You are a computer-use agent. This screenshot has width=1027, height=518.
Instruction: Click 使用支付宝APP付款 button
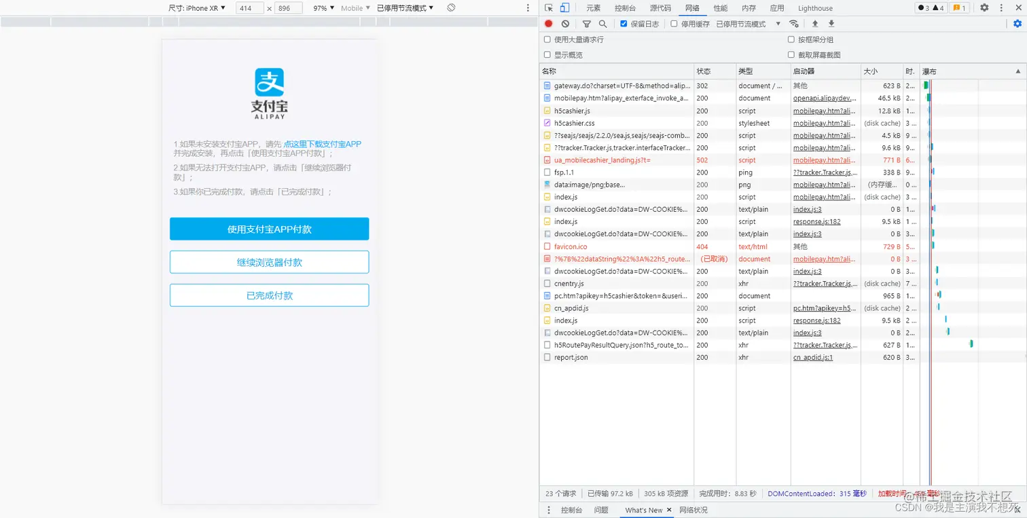270,229
